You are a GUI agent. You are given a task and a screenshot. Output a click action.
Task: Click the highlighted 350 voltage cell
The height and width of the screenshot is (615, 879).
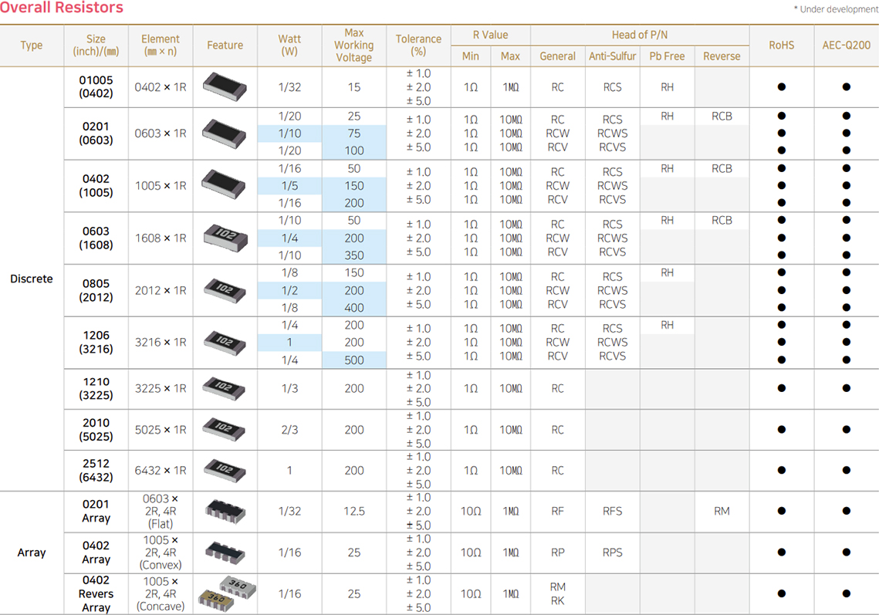click(353, 255)
